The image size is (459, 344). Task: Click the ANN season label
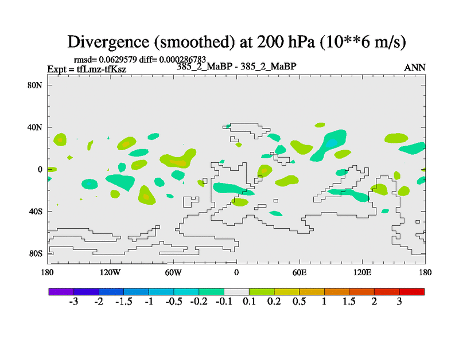tap(415, 68)
